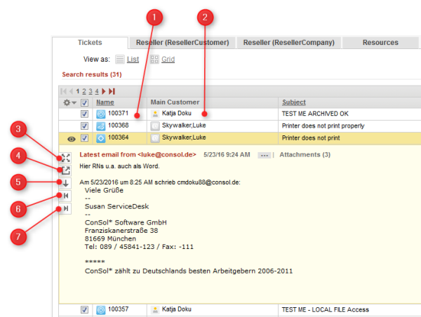Click ticket 100368 queue icon
This screenshot has width=421, height=317.
100,126
